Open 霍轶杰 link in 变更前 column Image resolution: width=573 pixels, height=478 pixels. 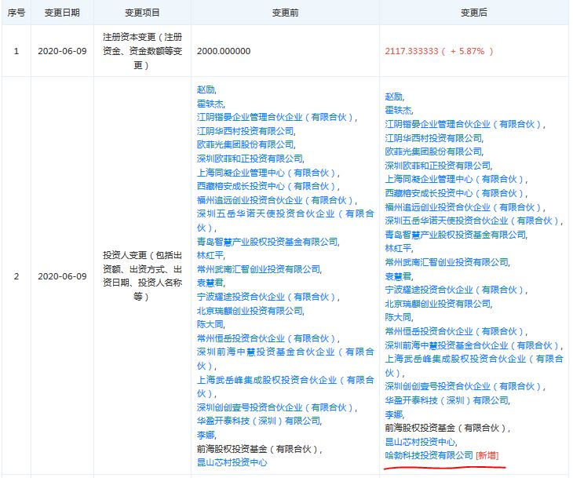point(210,104)
